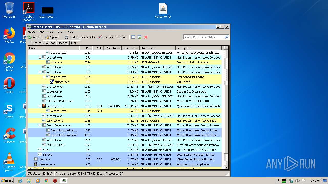Viewport: 328px width, 184px height.
Task: Open the Users menu
Action: (61, 32)
